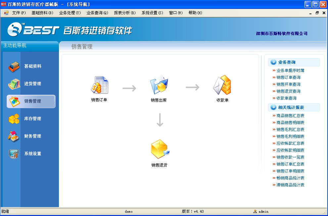This screenshot has height=216, width=328.
Task: Open 收款单查询 link
Action: coord(286,98)
